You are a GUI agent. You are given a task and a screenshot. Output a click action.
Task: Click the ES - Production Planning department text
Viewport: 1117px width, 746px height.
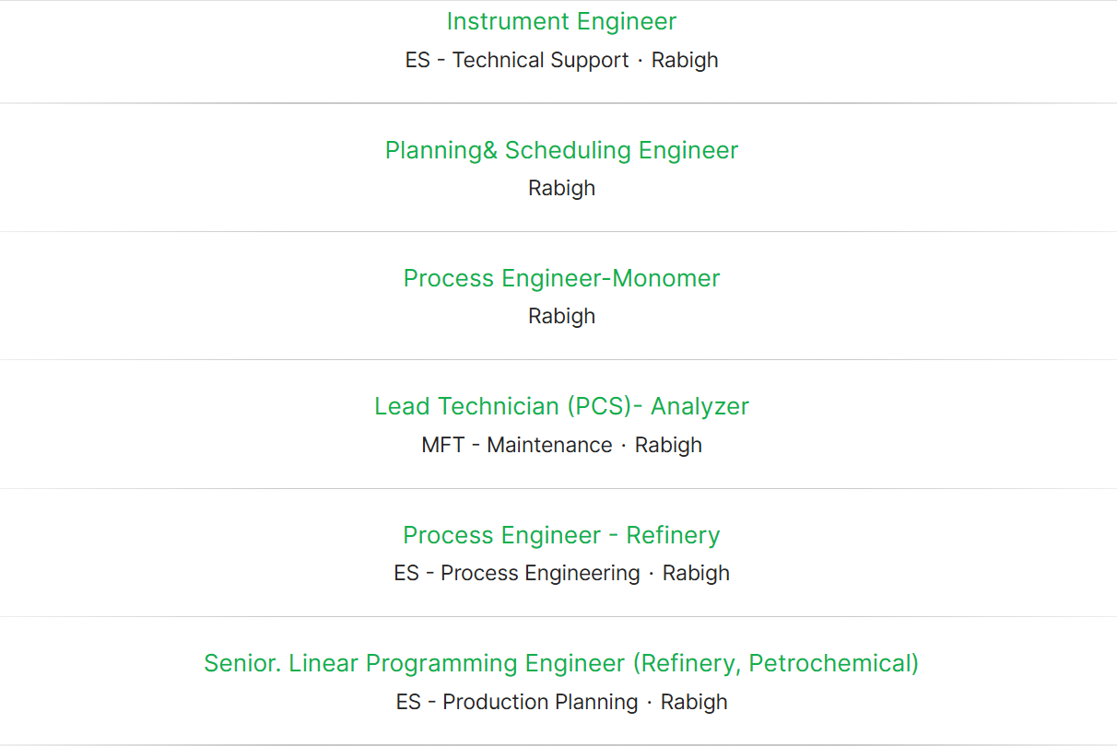click(517, 702)
